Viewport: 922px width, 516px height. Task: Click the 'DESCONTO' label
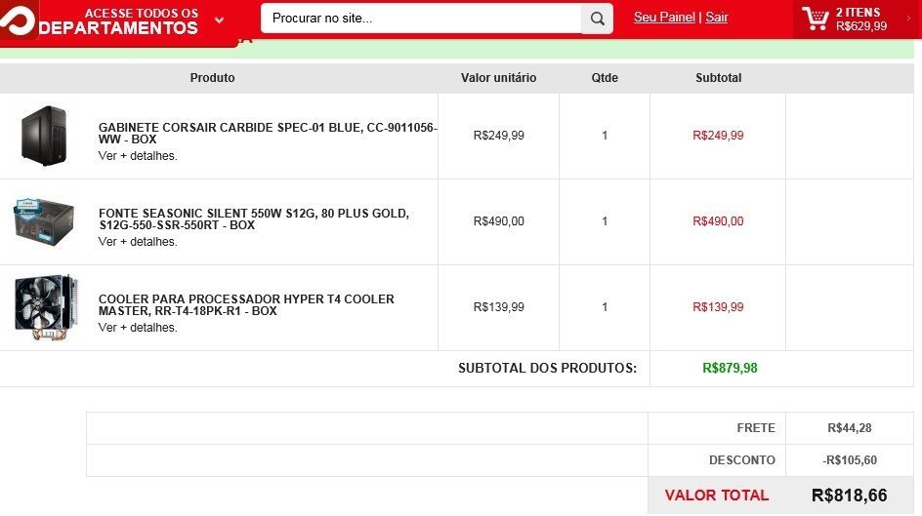pyautogui.click(x=742, y=460)
